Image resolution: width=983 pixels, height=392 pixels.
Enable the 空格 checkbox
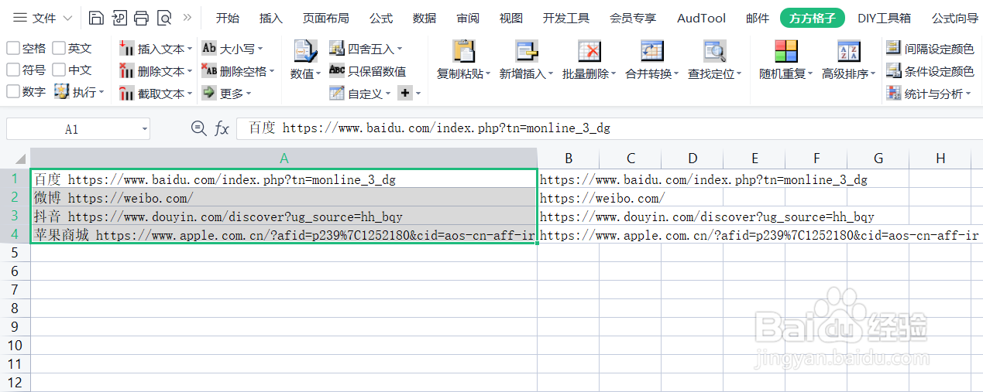(x=13, y=48)
